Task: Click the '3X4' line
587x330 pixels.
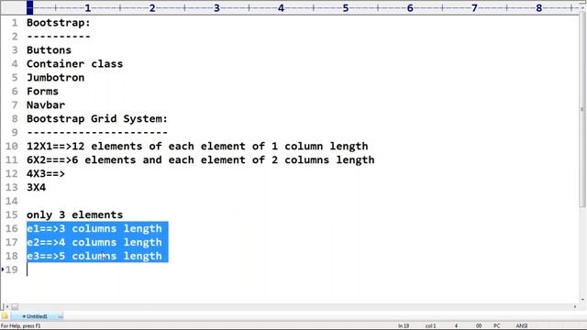Action: click(36, 187)
